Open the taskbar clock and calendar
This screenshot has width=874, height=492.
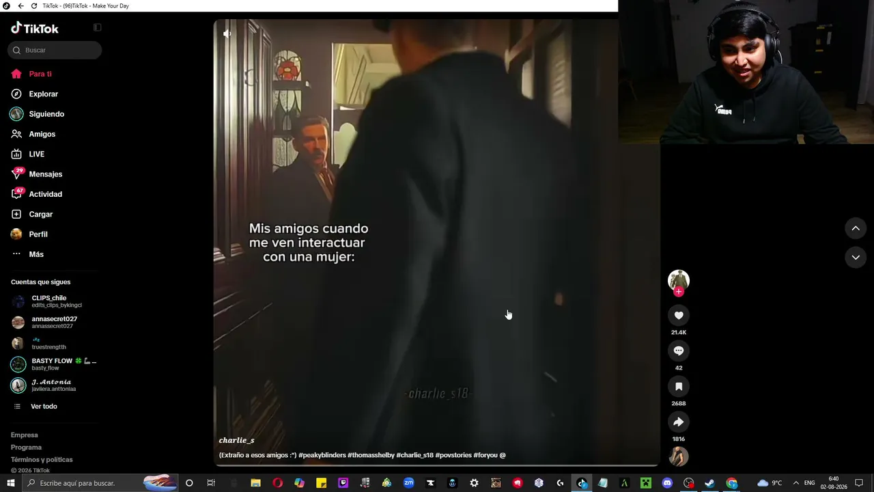[x=834, y=483]
